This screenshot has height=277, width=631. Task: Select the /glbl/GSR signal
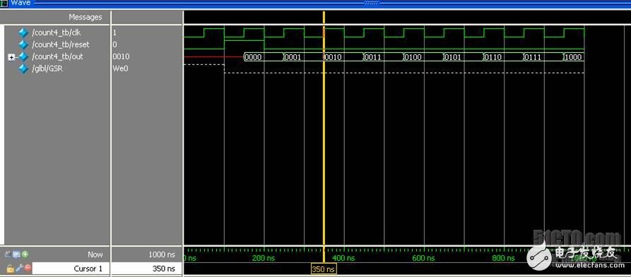click(47, 68)
